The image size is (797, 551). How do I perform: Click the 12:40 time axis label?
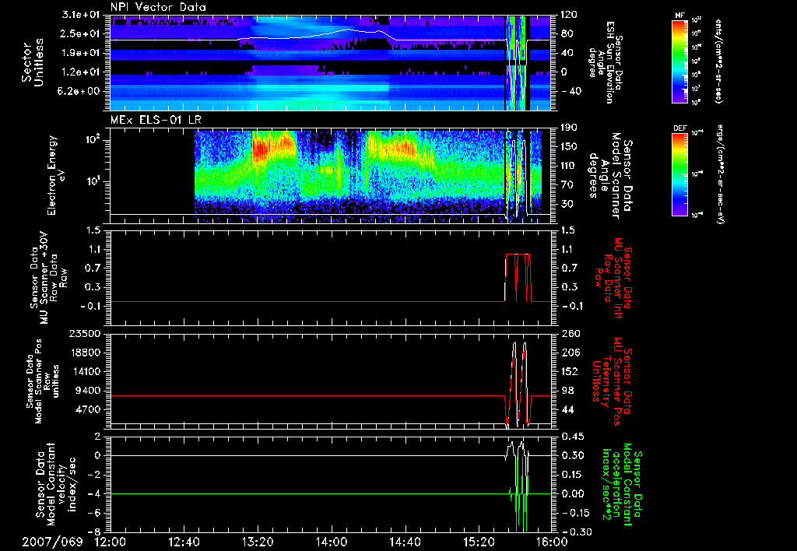[184, 542]
